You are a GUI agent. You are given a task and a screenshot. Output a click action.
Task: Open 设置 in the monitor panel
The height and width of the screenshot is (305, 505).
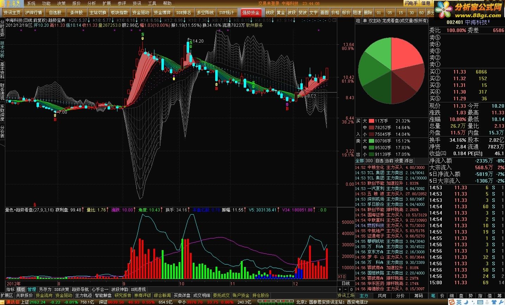click(x=399, y=161)
